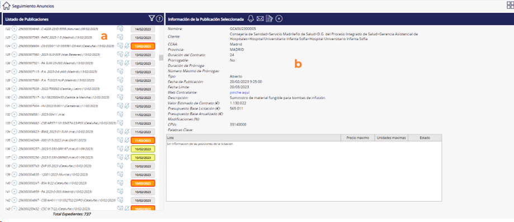
Task: Close the selected publication info panel
Action: coord(279,19)
